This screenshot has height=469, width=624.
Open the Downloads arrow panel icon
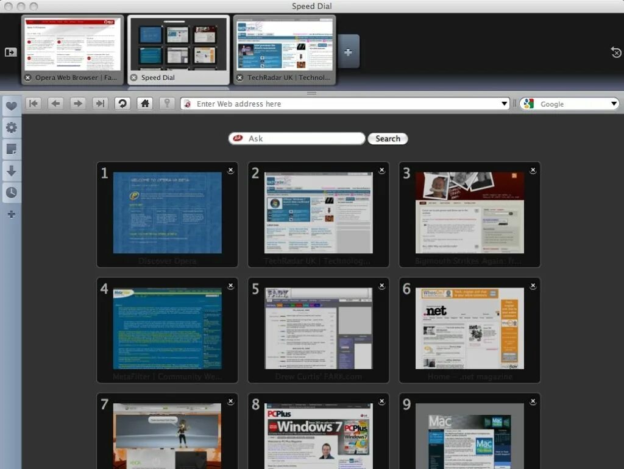(x=11, y=171)
